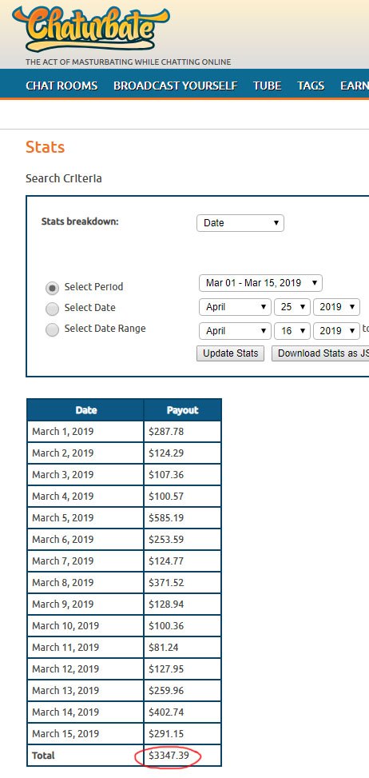Expand the Stats breakdown Date dropdown
Screen dimensions: 369x778
(x=240, y=223)
